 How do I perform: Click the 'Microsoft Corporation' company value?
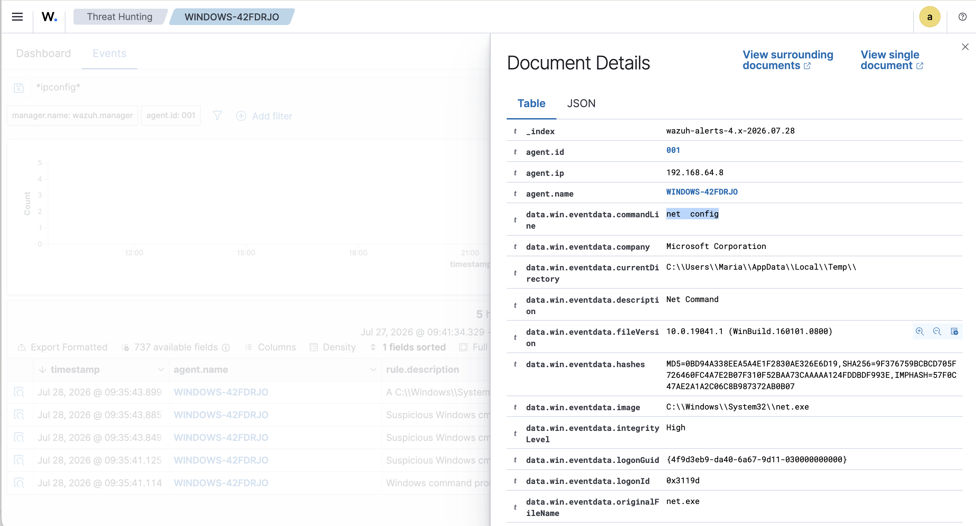(716, 247)
